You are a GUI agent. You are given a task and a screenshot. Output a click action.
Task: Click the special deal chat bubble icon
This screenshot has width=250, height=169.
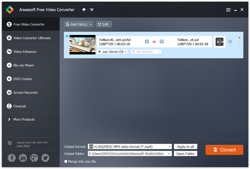coord(10,143)
